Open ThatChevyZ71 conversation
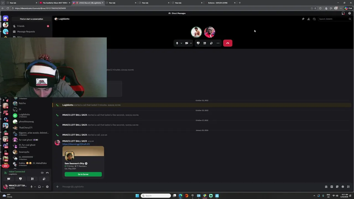Viewport: 354px width, 199px height. [x=31, y=128]
